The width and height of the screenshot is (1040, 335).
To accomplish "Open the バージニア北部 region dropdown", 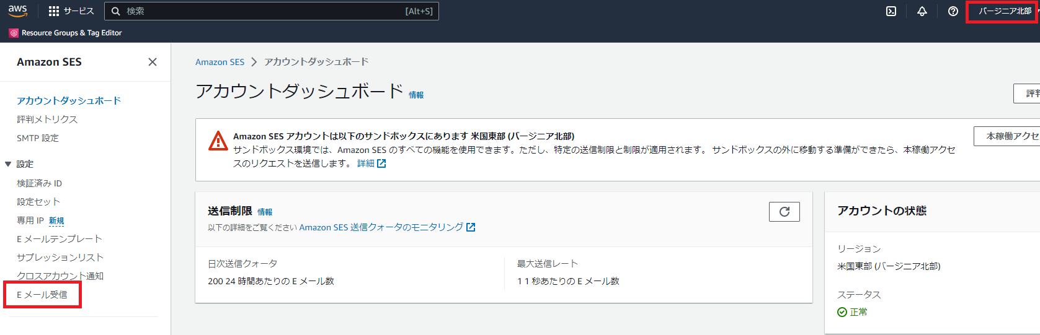I will (1005, 11).
